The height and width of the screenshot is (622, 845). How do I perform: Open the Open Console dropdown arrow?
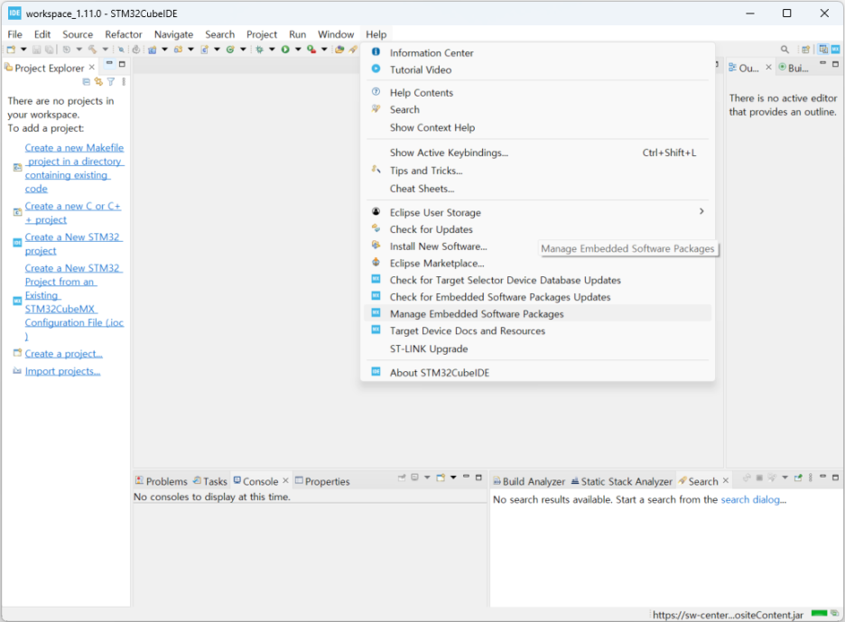click(x=453, y=478)
